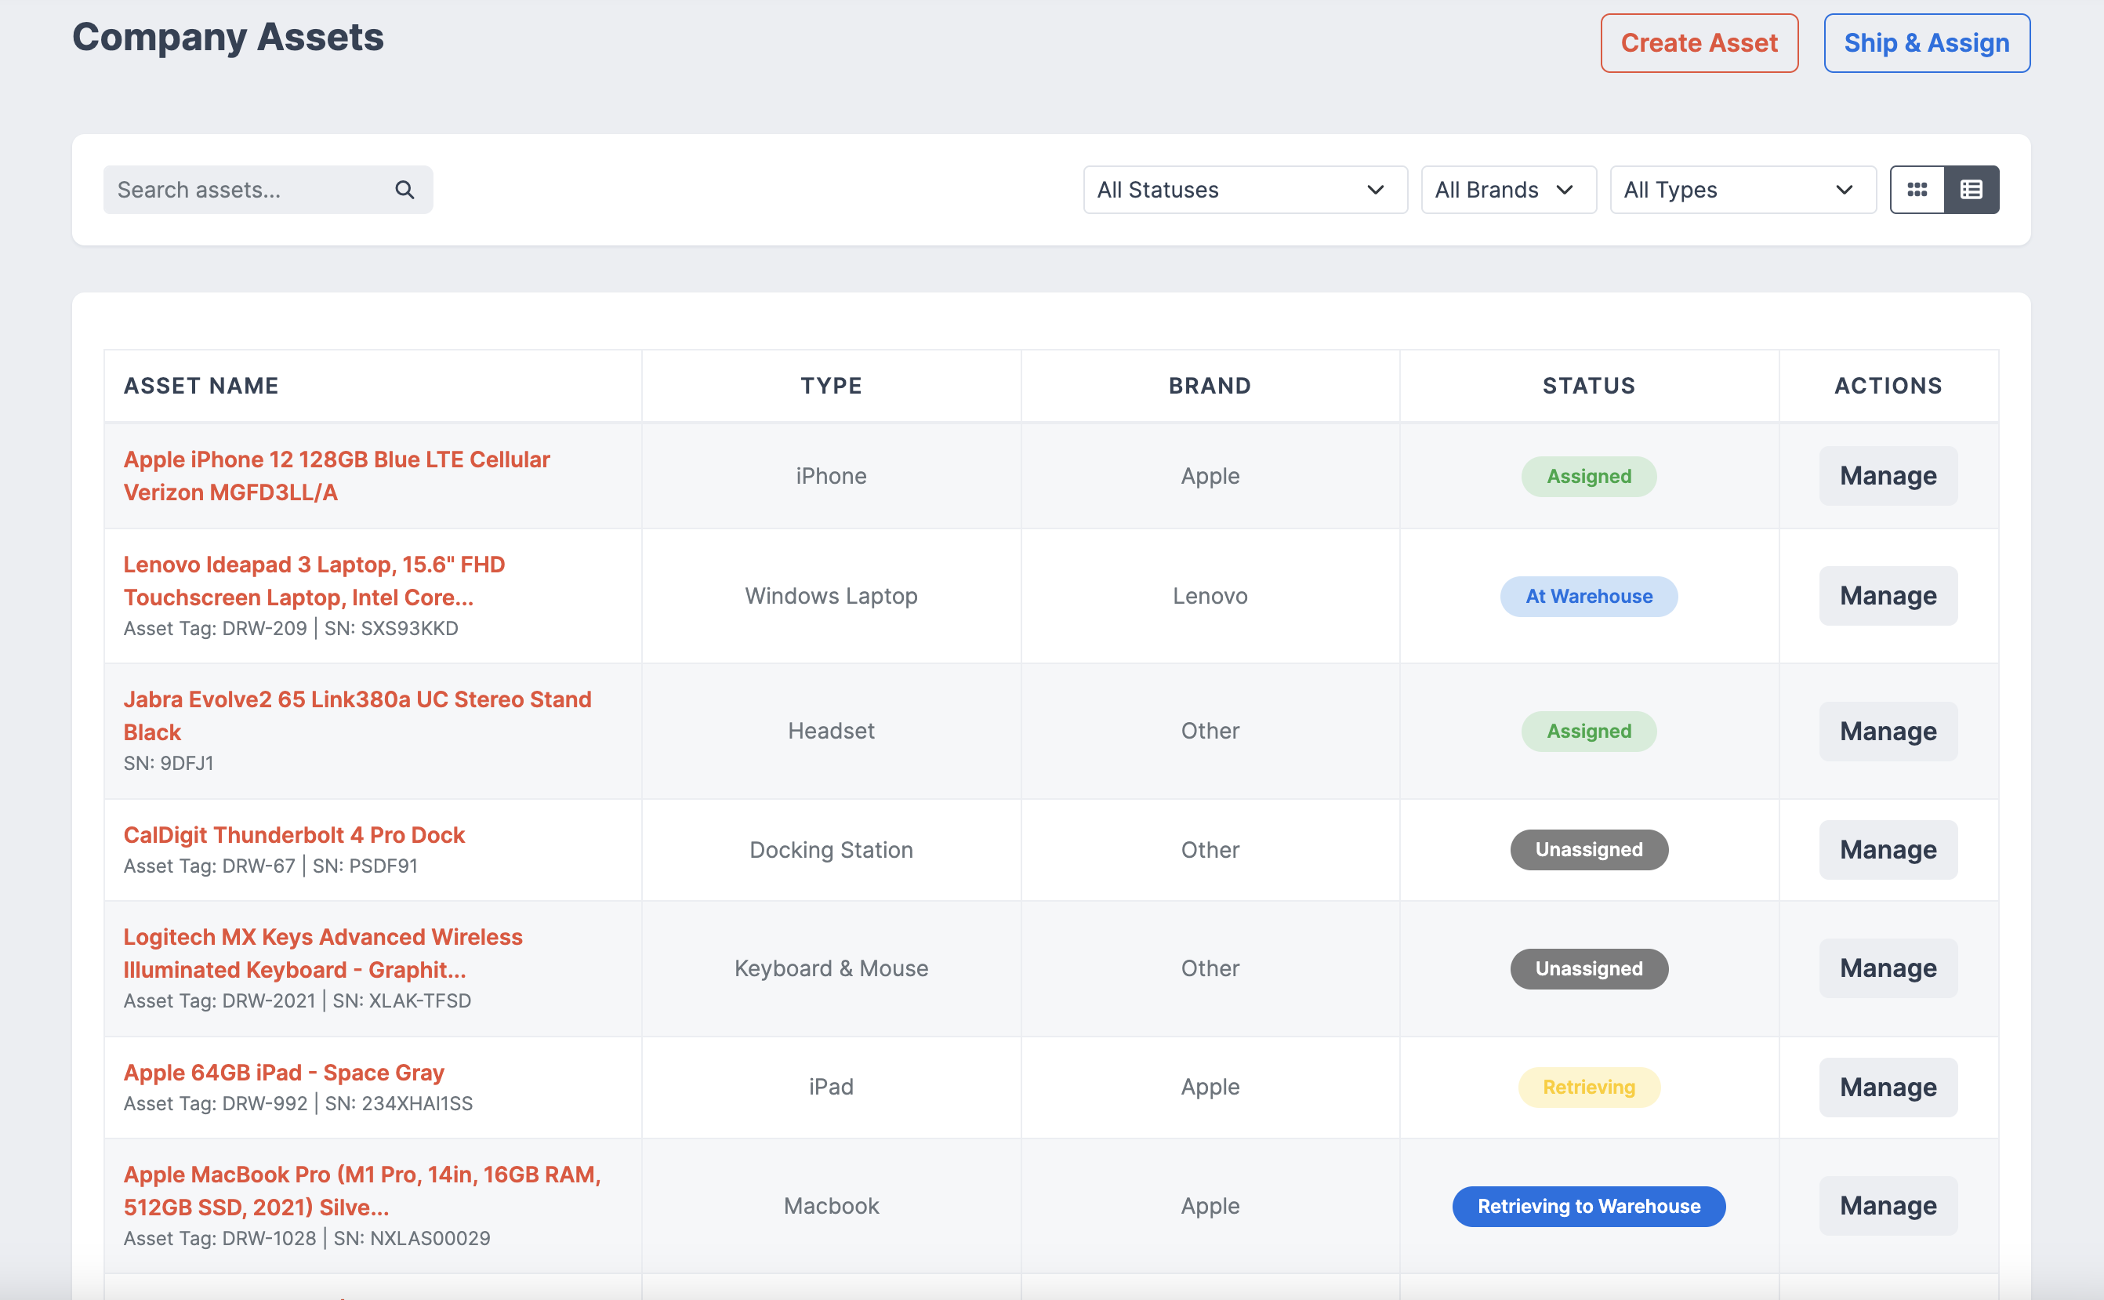The width and height of the screenshot is (2104, 1300).
Task: Click the BRAND column header
Action: point(1210,385)
